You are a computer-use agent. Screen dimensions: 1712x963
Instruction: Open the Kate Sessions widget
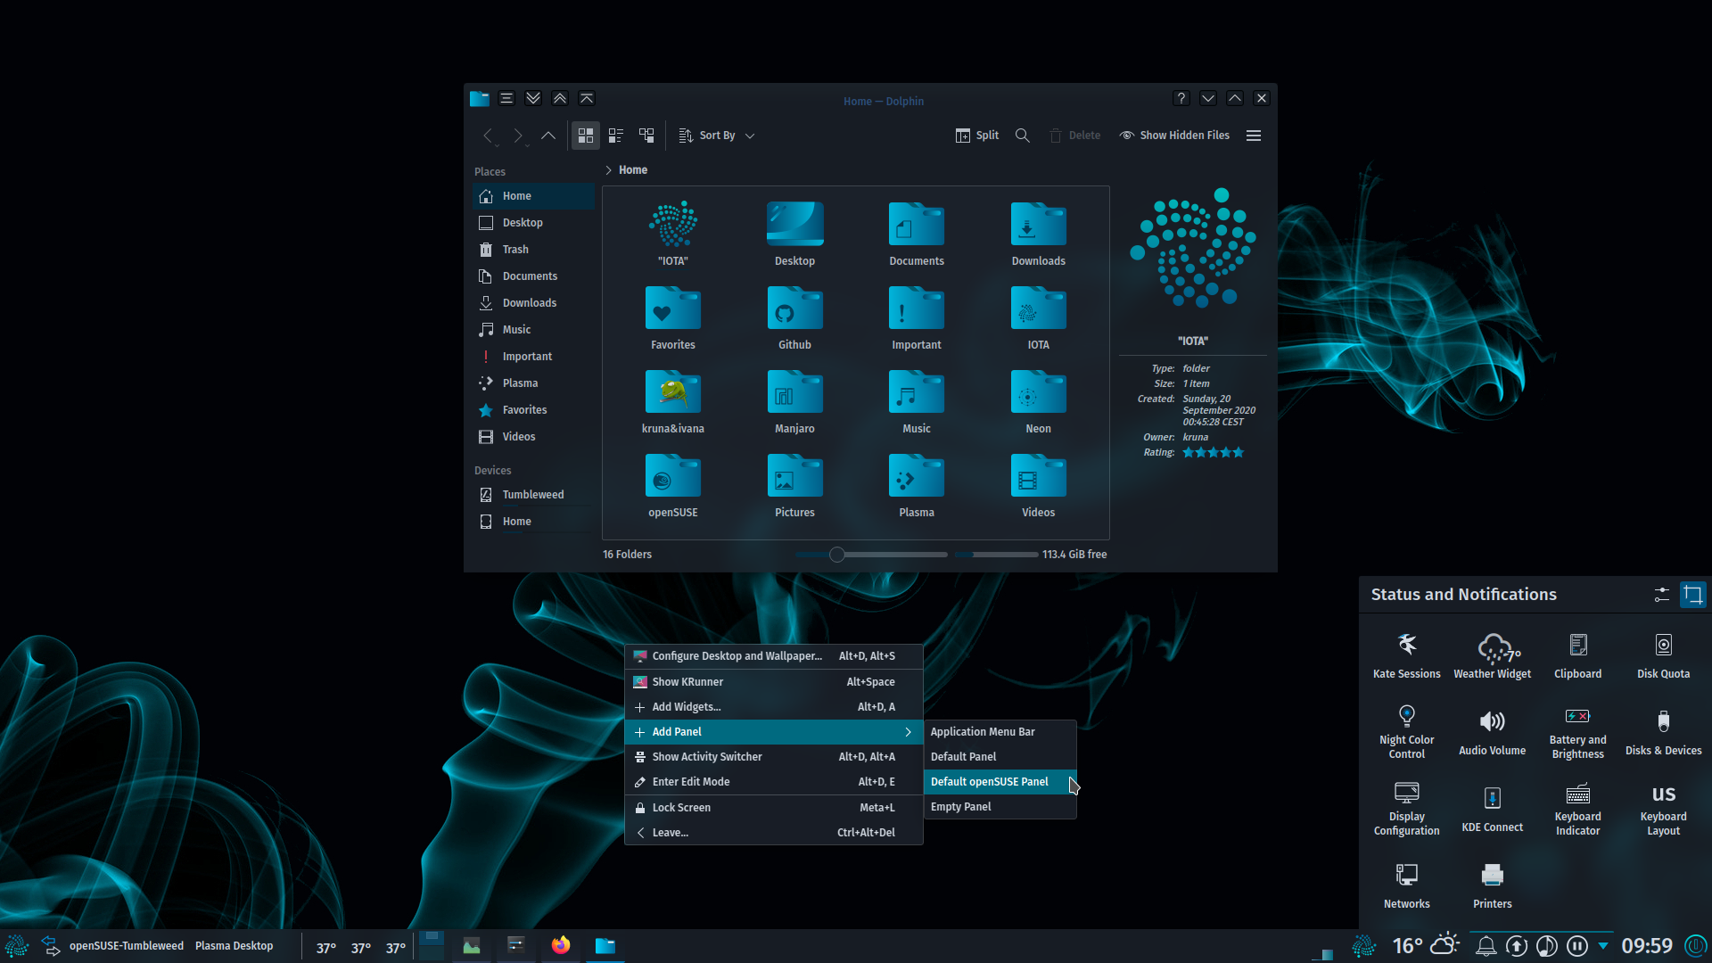click(1407, 655)
